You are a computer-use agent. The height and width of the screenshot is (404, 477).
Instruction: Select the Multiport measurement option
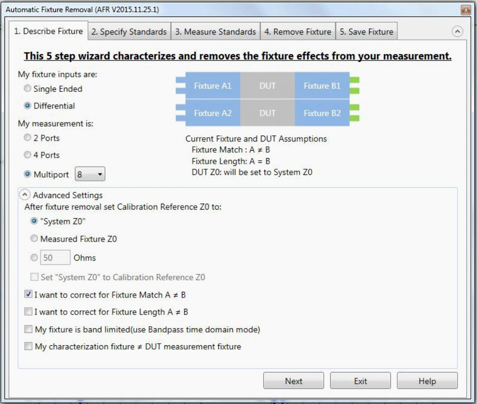27,175
